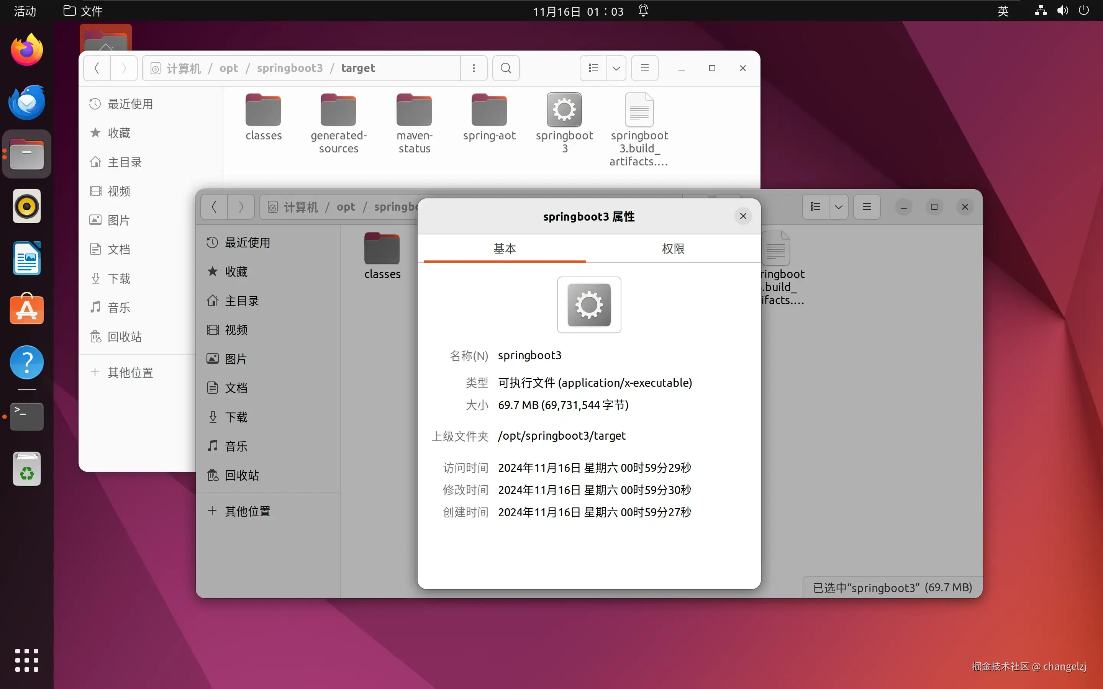1103x689 pixels.
Task: Select the 基本 tab
Action: click(505, 249)
